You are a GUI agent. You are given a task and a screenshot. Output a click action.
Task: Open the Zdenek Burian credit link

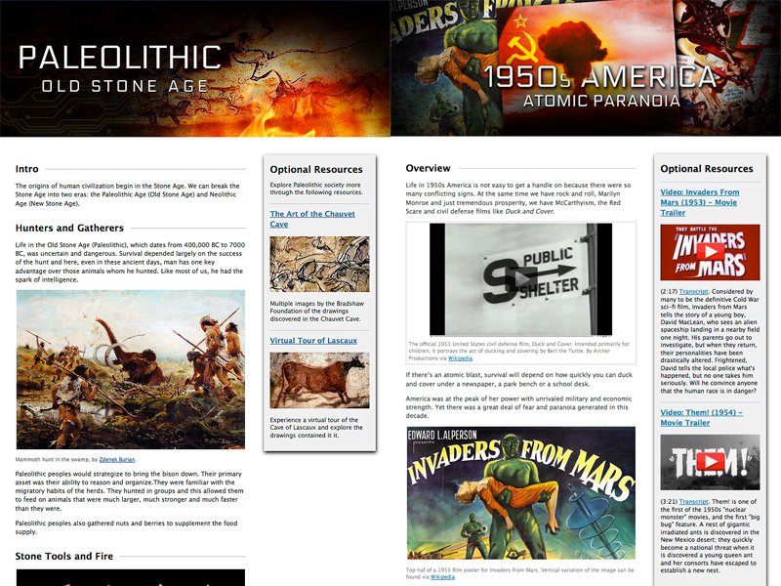click(x=117, y=459)
